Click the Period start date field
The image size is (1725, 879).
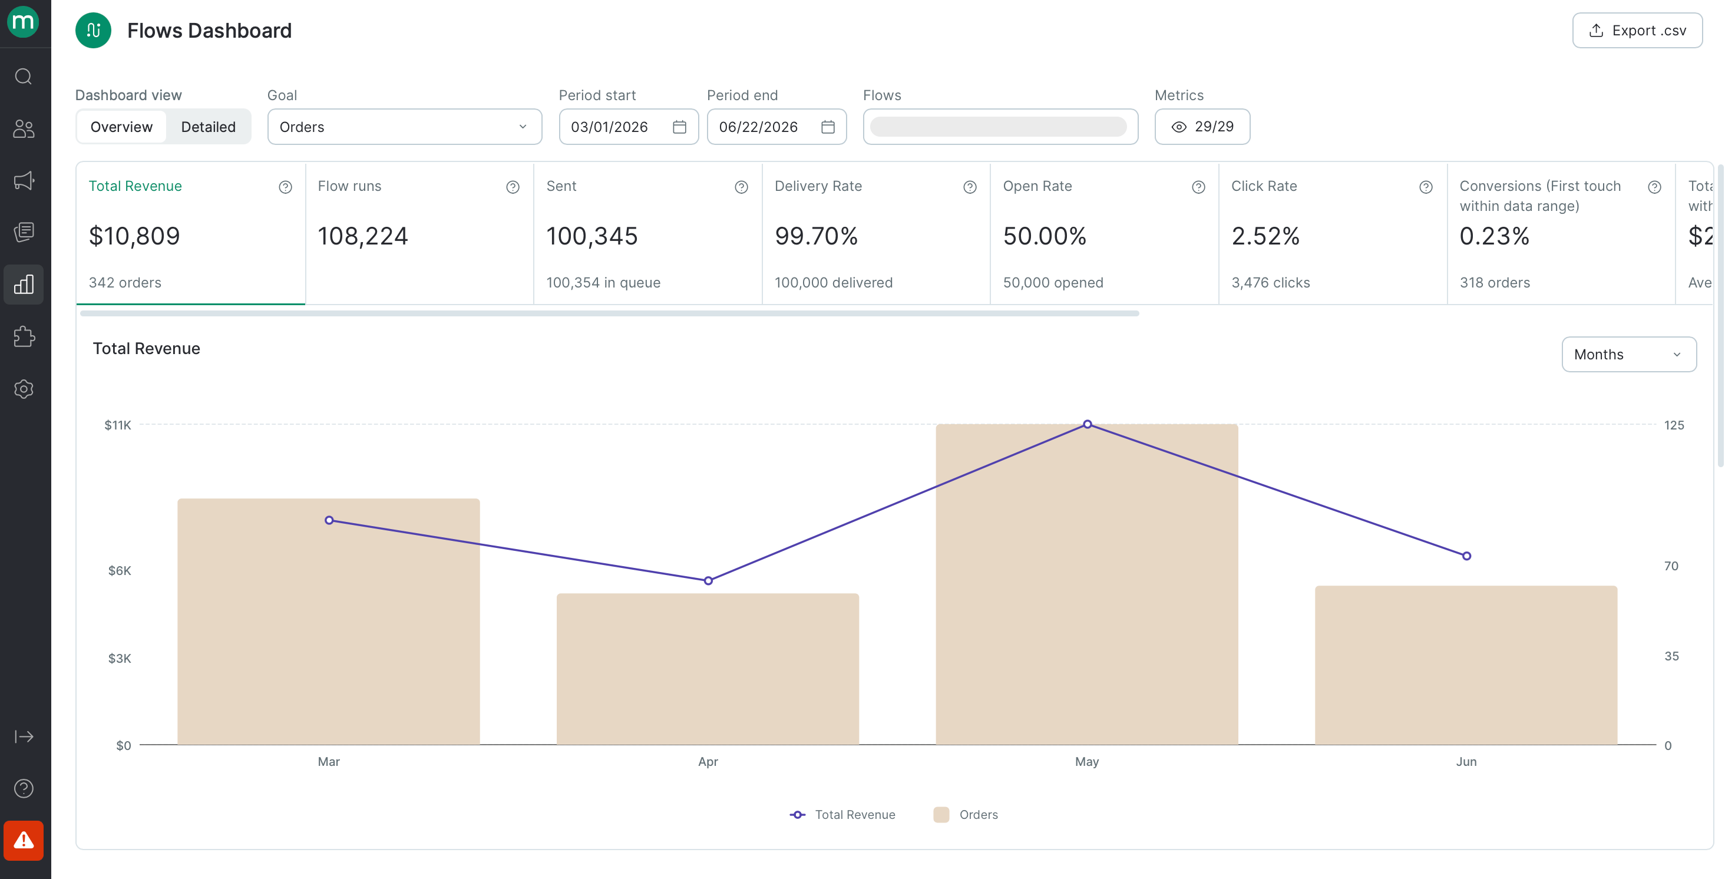[x=629, y=127]
